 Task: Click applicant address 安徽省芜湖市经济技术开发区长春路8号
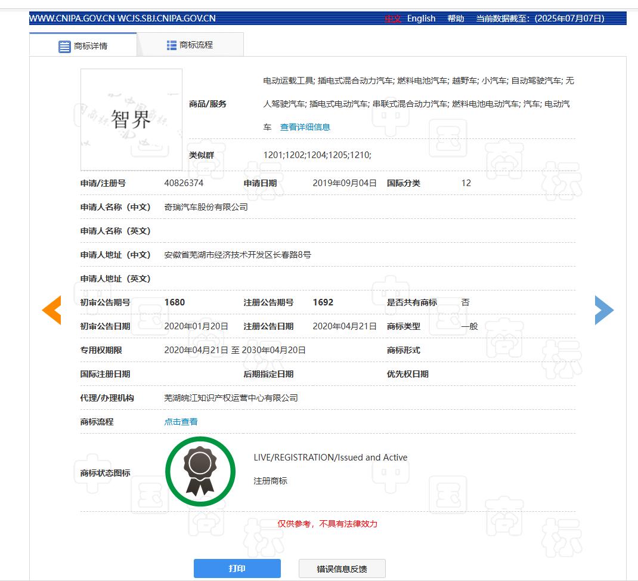(x=238, y=255)
